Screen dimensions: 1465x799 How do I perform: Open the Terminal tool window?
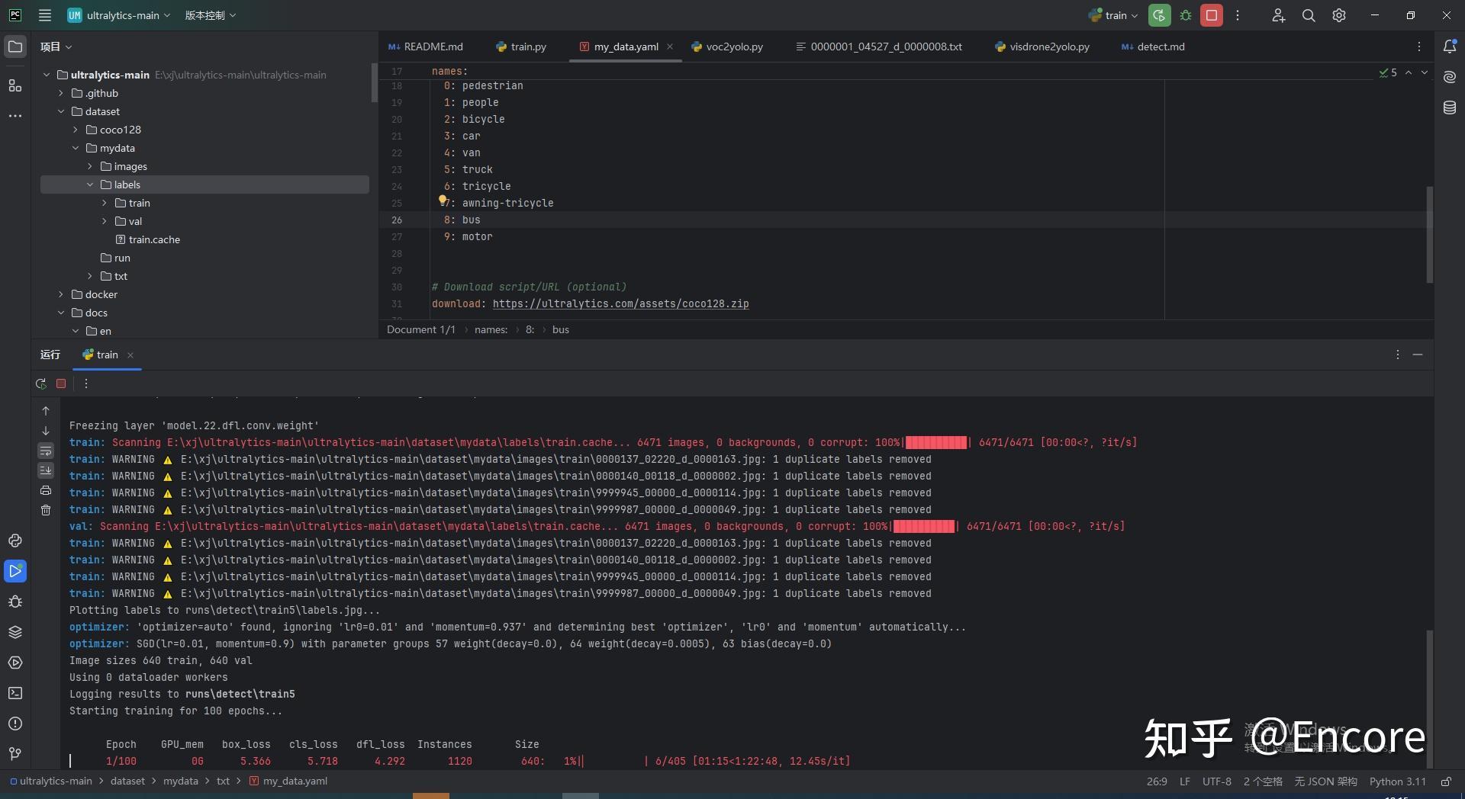tap(15, 693)
